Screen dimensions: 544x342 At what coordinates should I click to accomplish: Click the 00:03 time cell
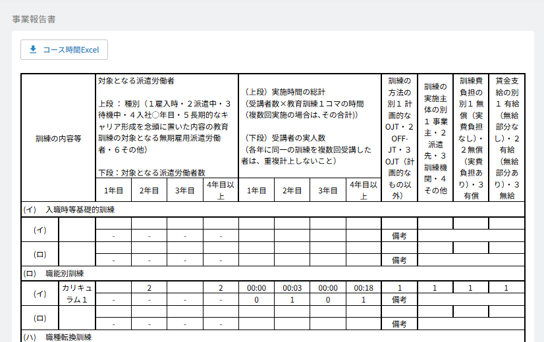click(x=292, y=288)
